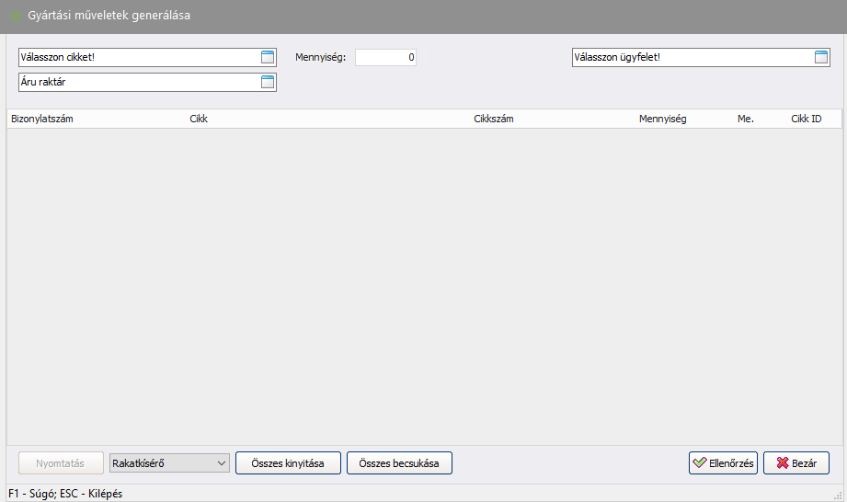This screenshot has height=502, width=847.
Task: Click the resize grip in the status bar corner
Action: tap(838, 495)
